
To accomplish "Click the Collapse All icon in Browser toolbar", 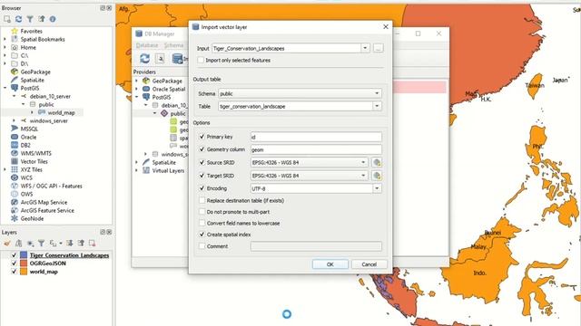I will (x=42, y=19).
